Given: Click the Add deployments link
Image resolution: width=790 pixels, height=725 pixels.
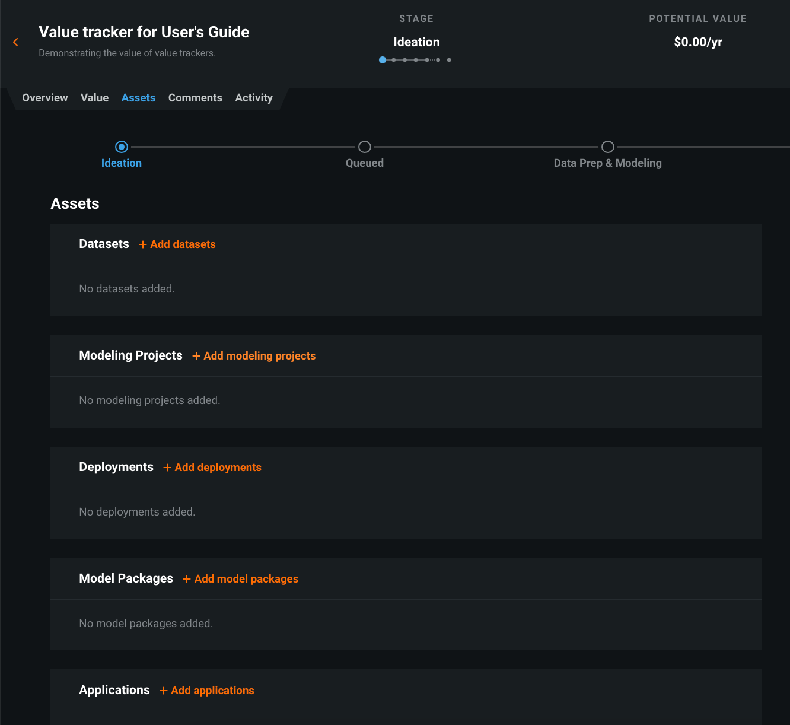Looking at the screenshot, I should pos(218,468).
